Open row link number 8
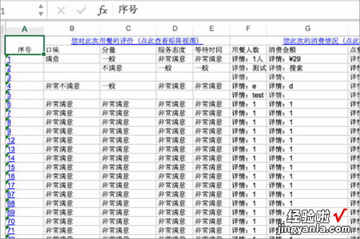Screen dimensions: 360x239 (x=9, y=122)
